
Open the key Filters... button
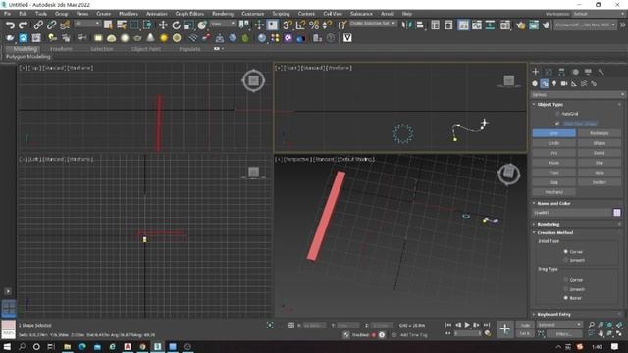coord(564,333)
